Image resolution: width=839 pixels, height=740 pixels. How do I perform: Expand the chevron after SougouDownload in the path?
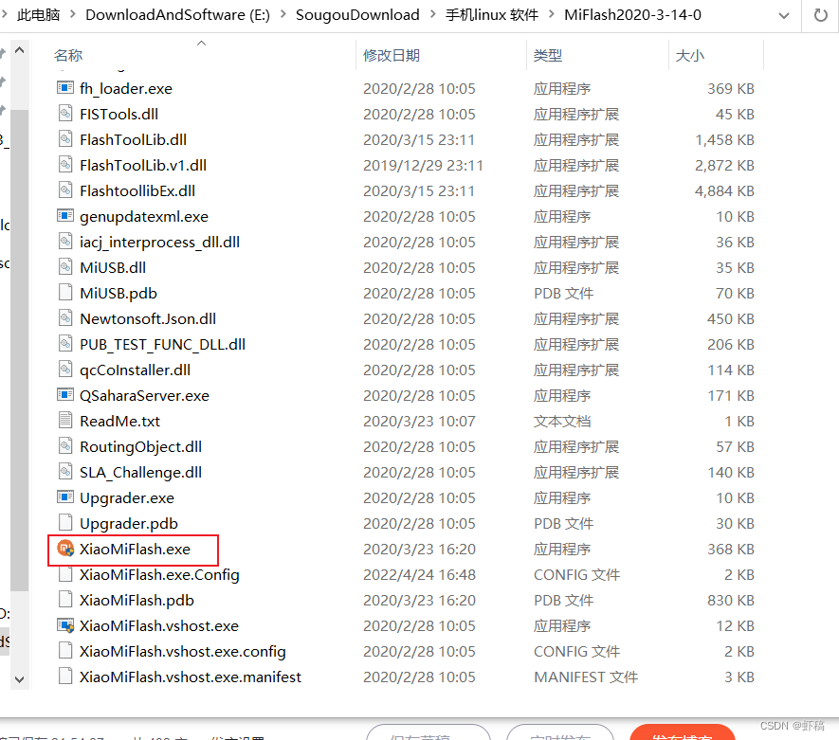click(x=432, y=15)
